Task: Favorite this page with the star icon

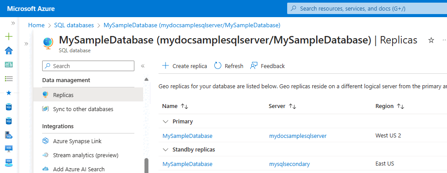Action: click(x=431, y=40)
